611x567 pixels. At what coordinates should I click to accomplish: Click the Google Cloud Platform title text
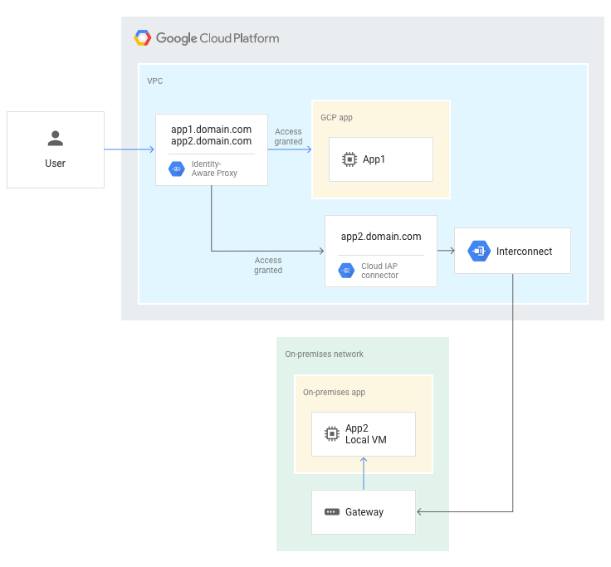tap(218, 38)
